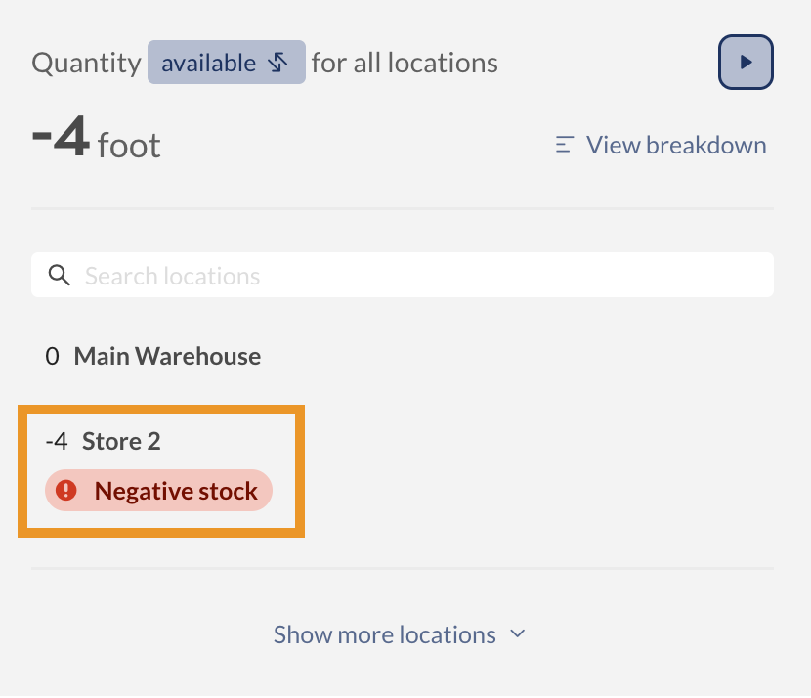Select the Negative stock warning badge
Screen dimensions: 811x698
point(158,490)
